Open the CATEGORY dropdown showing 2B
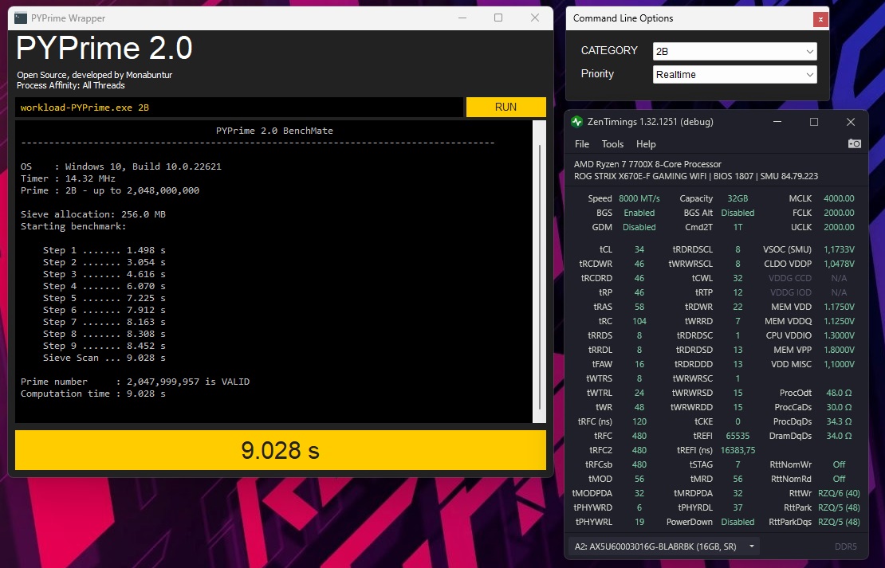This screenshot has height=568, width=885. (735, 51)
